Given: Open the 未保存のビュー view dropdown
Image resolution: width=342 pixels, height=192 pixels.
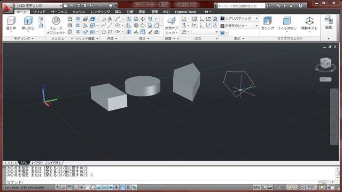Looking at the screenshot, I should pyautogui.click(x=239, y=26).
